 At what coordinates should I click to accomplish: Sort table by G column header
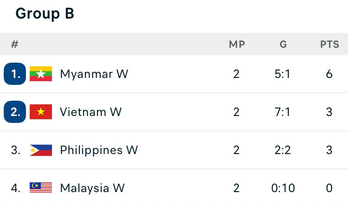pyautogui.click(x=283, y=45)
